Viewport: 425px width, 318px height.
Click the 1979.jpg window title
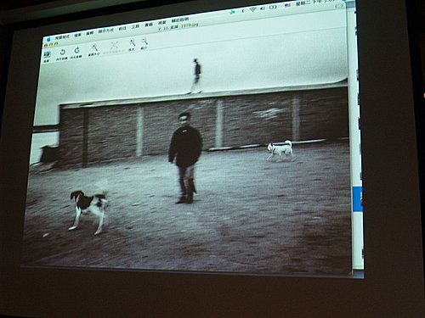coord(179,27)
